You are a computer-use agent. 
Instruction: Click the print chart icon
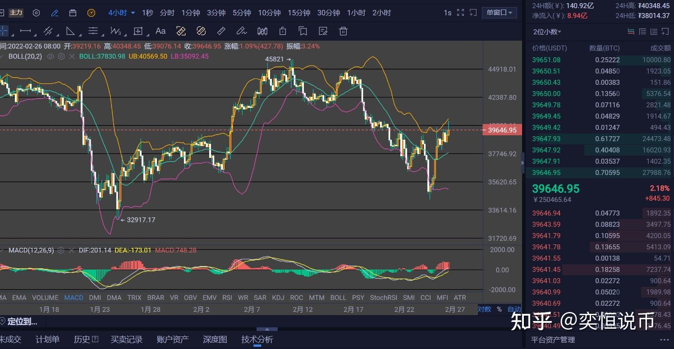coord(73,13)
